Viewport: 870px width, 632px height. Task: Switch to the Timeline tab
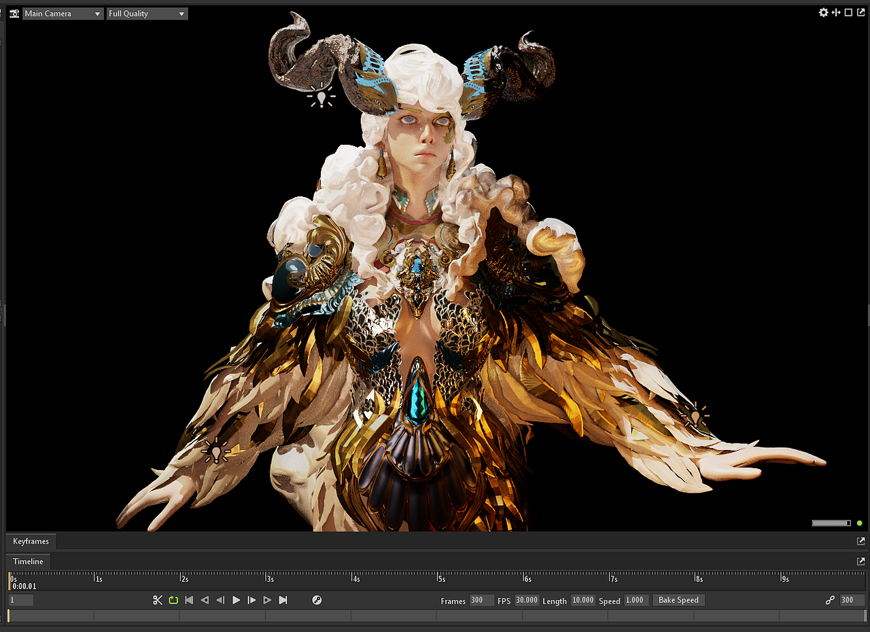click(28, 561)
